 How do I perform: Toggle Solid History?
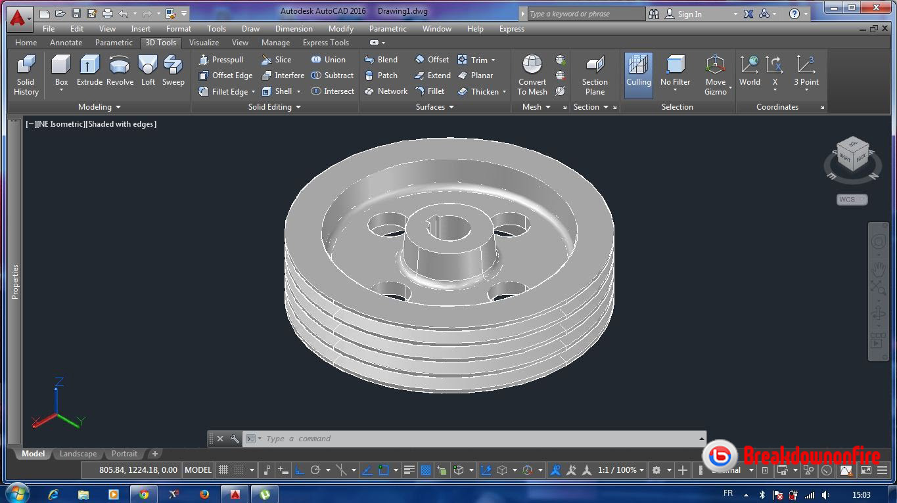(x=26, y=74)
